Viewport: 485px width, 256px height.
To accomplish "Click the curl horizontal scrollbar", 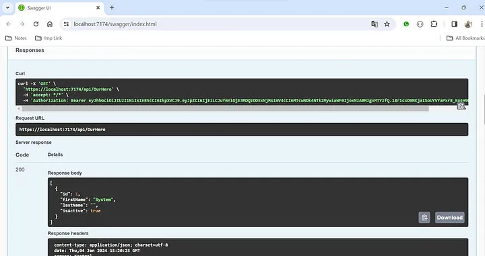I will (225, 109).
